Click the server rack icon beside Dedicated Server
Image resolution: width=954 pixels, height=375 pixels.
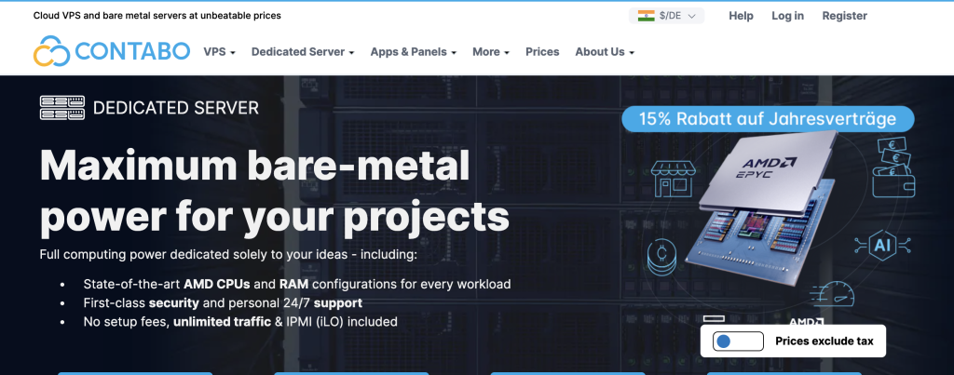pyautogui.click(x=61, y=108)
